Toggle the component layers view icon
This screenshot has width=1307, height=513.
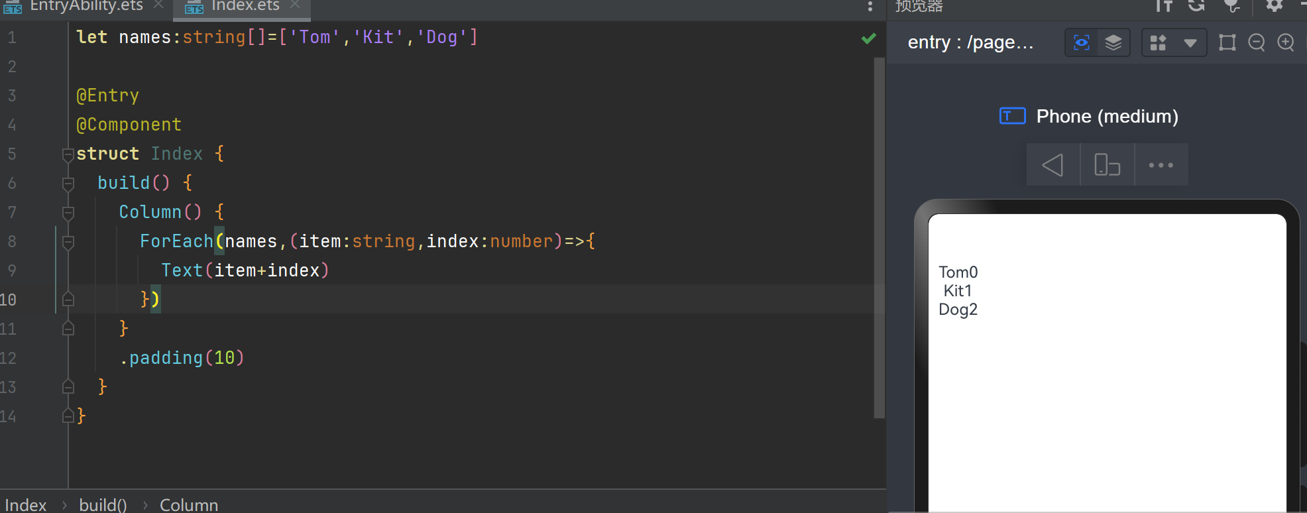pos(1113,43)
